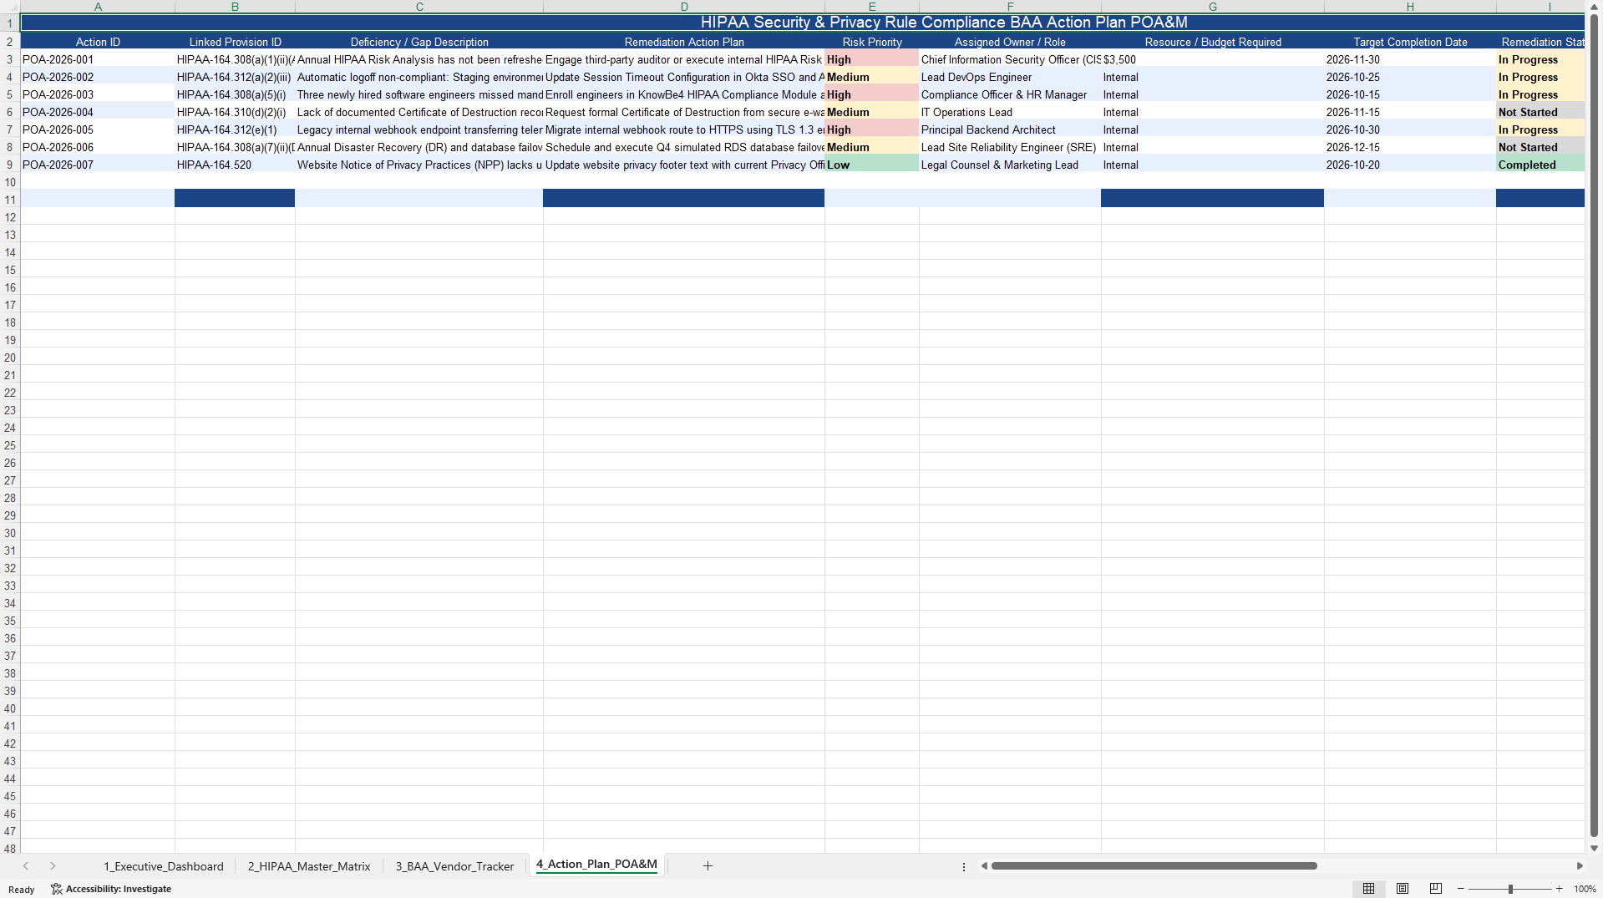Viewport: 1603px width, 898px height.
Task: Select column G header
Action: (1212, 7)
